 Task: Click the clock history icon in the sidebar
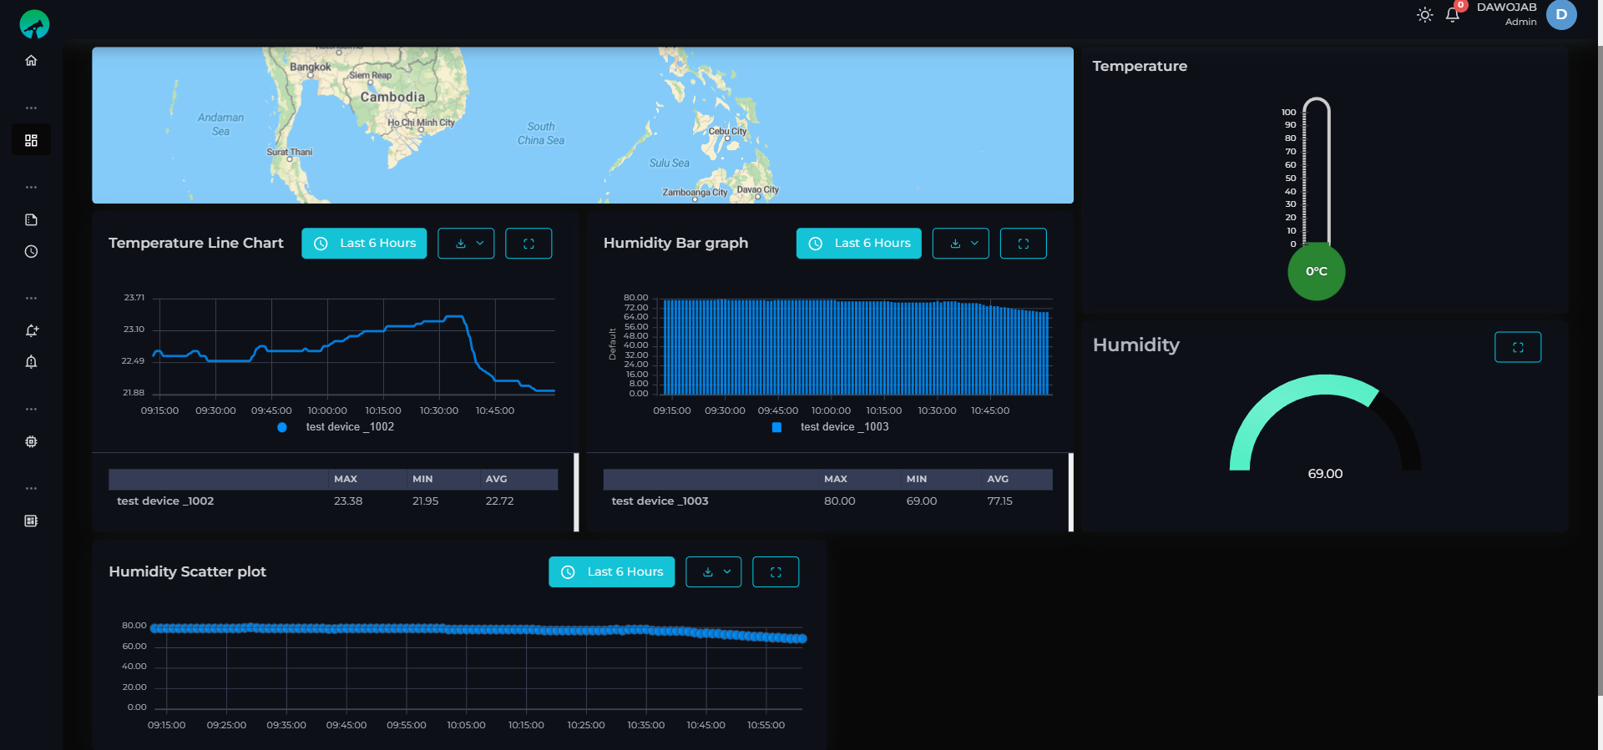tap(31, 251)
